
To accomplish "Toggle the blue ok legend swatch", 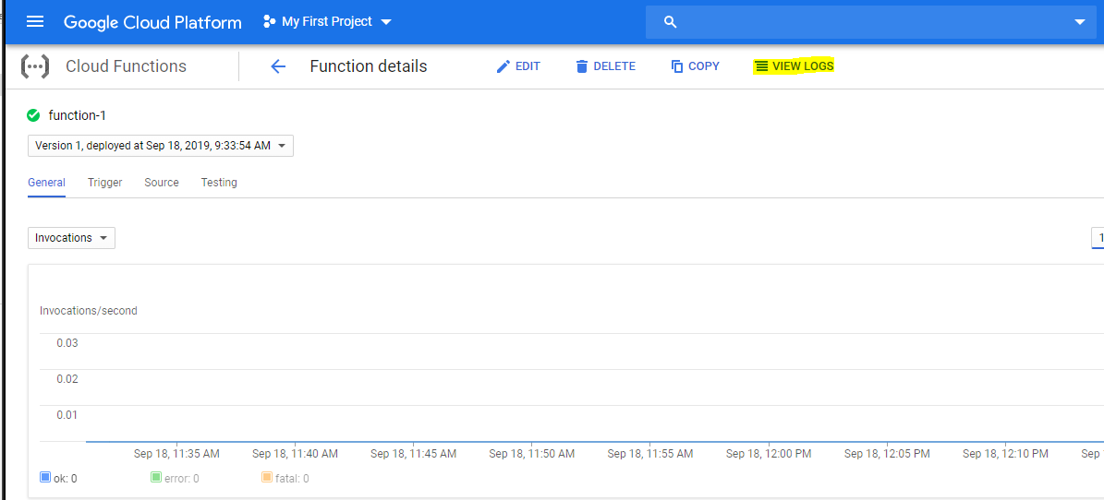I will tap(45, 478).
